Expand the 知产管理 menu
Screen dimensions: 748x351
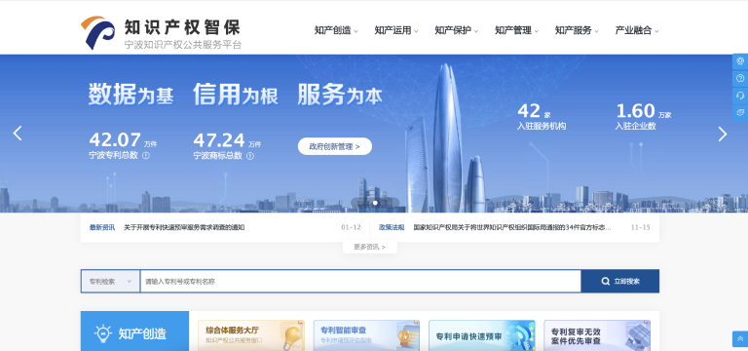tap(516, 30)
